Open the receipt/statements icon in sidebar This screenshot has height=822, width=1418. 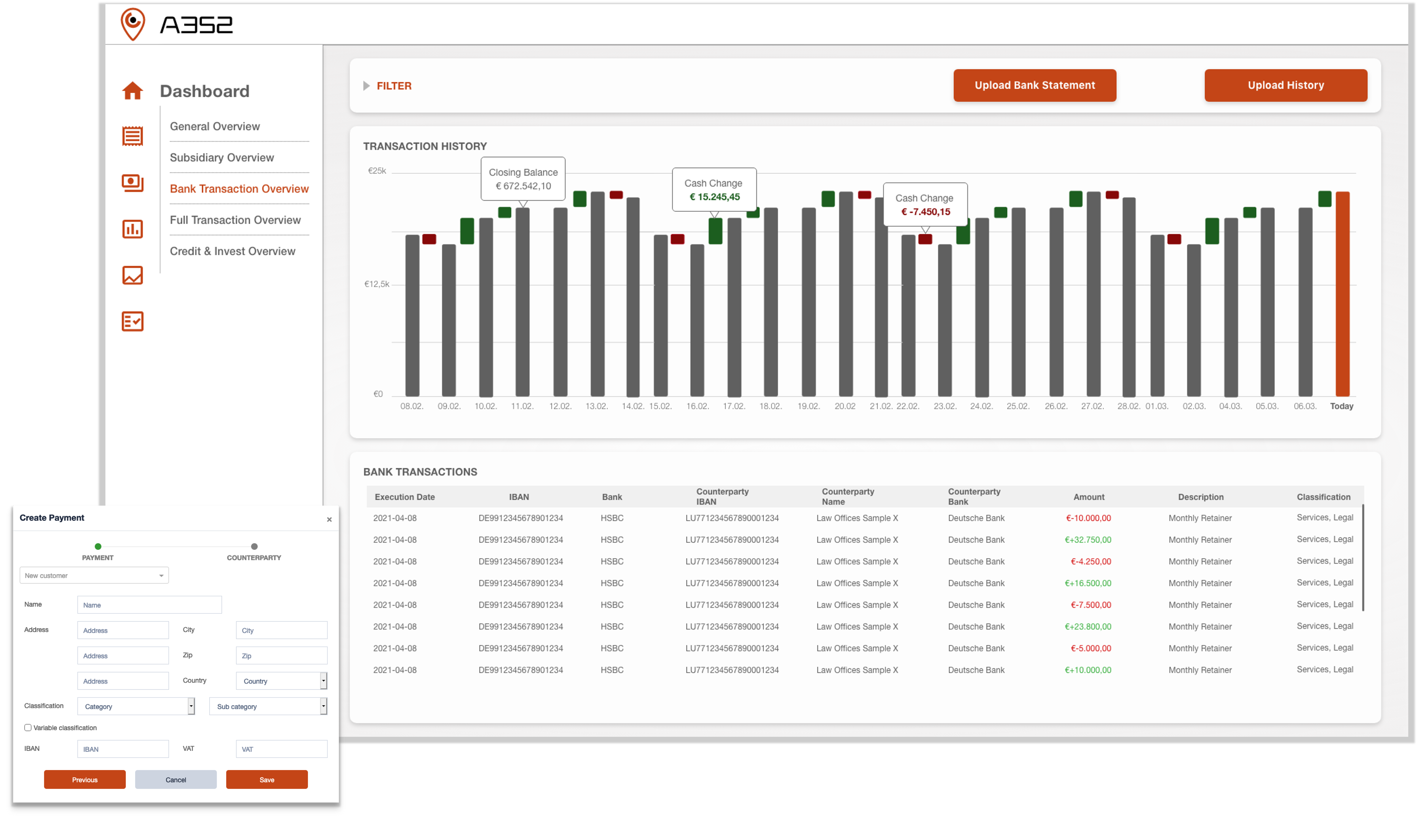click(x=132, y=136)
